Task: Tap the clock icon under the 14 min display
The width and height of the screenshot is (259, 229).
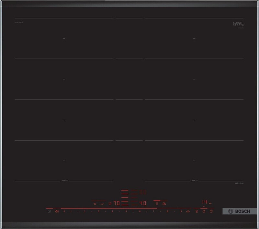Action: point(204,211)
